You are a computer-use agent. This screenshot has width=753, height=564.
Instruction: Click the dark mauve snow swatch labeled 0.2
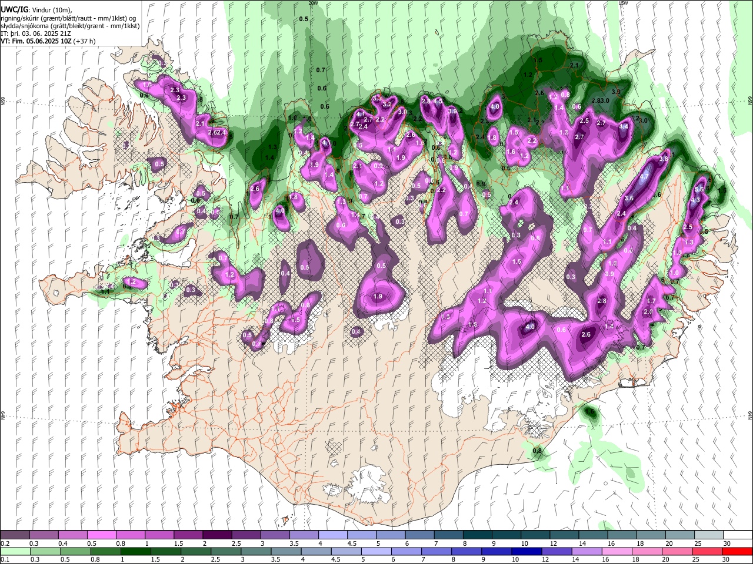tap(15, 535)
